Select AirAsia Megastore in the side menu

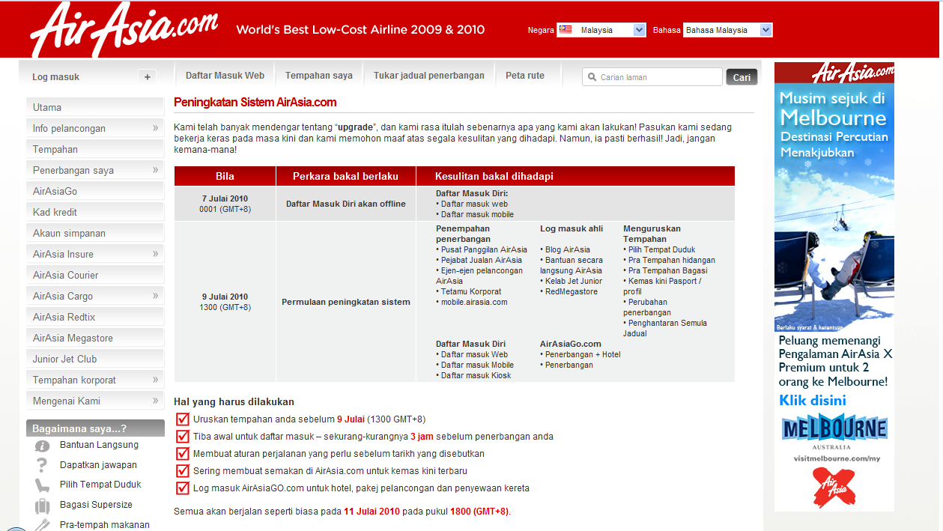pyautogui.click(x=95, y=338)
